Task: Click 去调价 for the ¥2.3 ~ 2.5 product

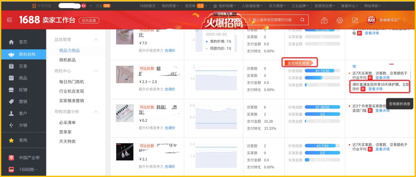Action: 170,89
